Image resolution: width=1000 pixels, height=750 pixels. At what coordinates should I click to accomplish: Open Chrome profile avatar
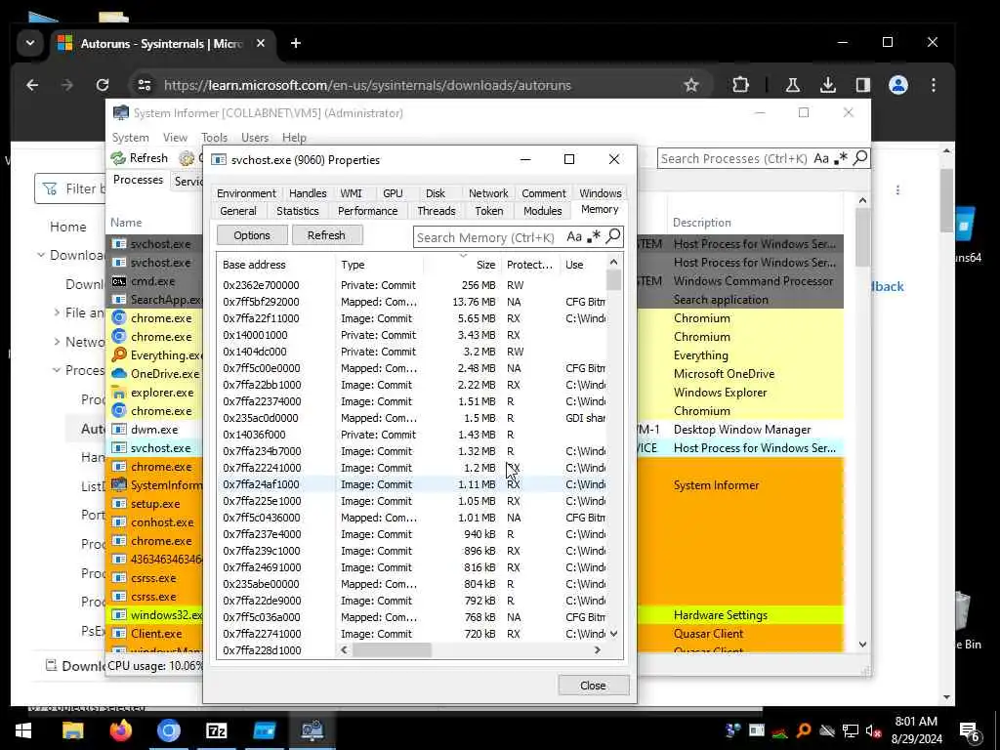[x=898, y=85]
